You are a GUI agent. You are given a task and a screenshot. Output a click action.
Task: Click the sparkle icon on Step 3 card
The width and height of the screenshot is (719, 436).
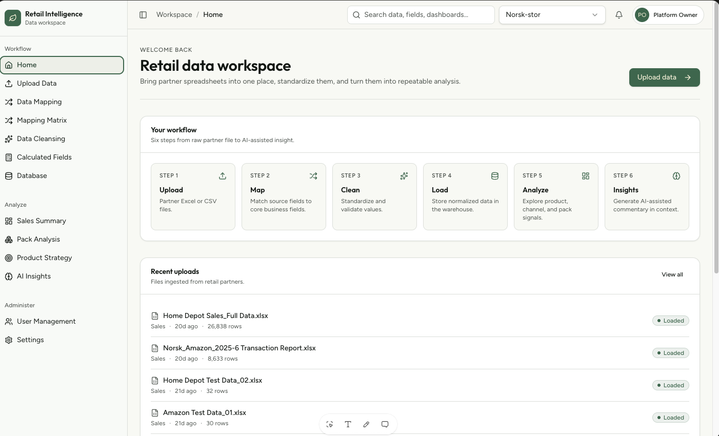tap(404, 176)
